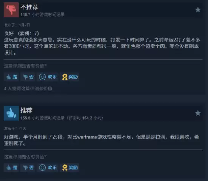Mark first review as 欢乐 funny

(48, 77)
